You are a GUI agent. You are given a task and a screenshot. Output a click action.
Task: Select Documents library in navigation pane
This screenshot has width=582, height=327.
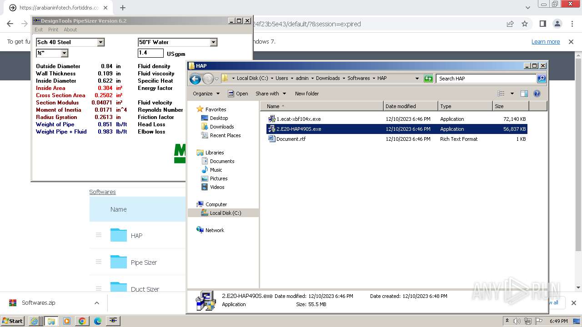[x=222, y=161]
